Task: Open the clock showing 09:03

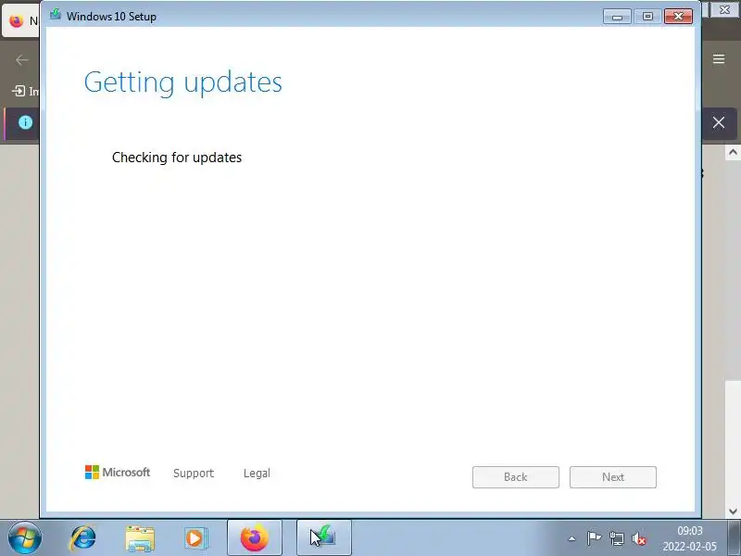Action: pyautogui.click(x=690, y=538)
